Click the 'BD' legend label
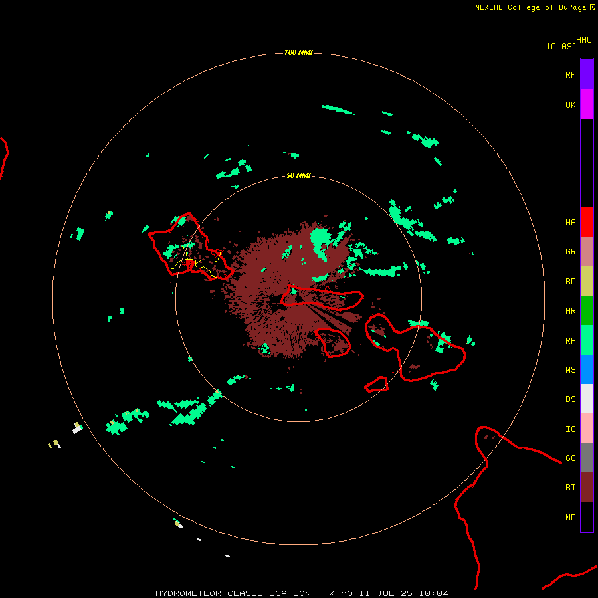598x598 pixels. pos(570,282)
